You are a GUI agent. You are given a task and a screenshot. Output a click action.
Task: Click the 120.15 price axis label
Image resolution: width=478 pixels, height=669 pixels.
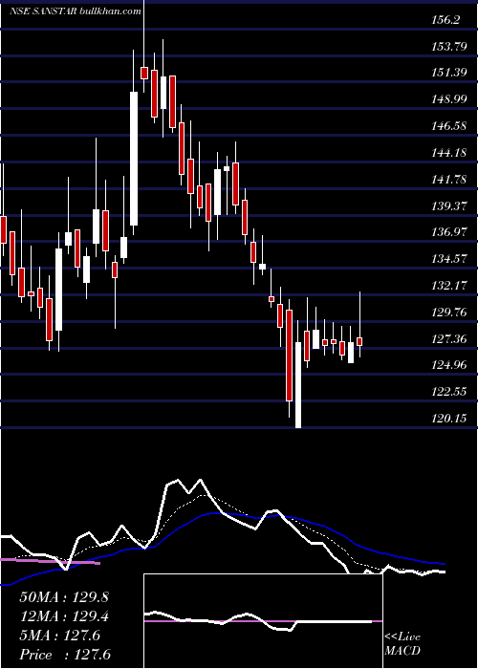[449, 419]
